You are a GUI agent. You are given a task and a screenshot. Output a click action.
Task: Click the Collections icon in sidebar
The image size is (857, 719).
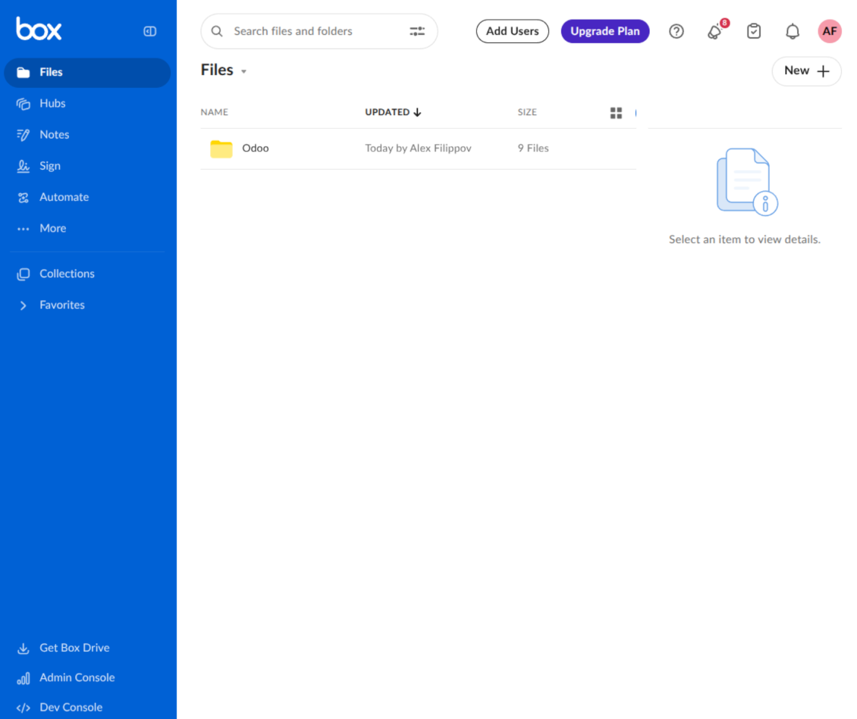tap(23, 274)
